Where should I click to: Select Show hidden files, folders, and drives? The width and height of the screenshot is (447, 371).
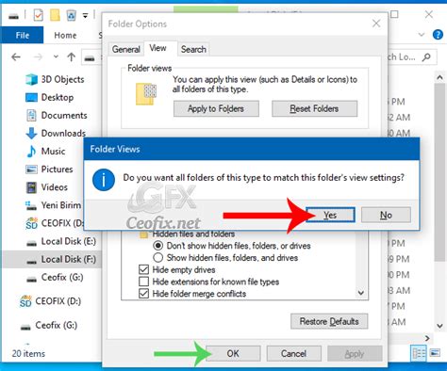click(157, 258)
